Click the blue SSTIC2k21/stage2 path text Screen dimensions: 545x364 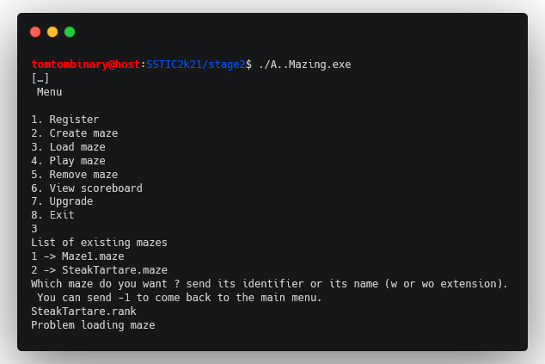coord(196,65)
